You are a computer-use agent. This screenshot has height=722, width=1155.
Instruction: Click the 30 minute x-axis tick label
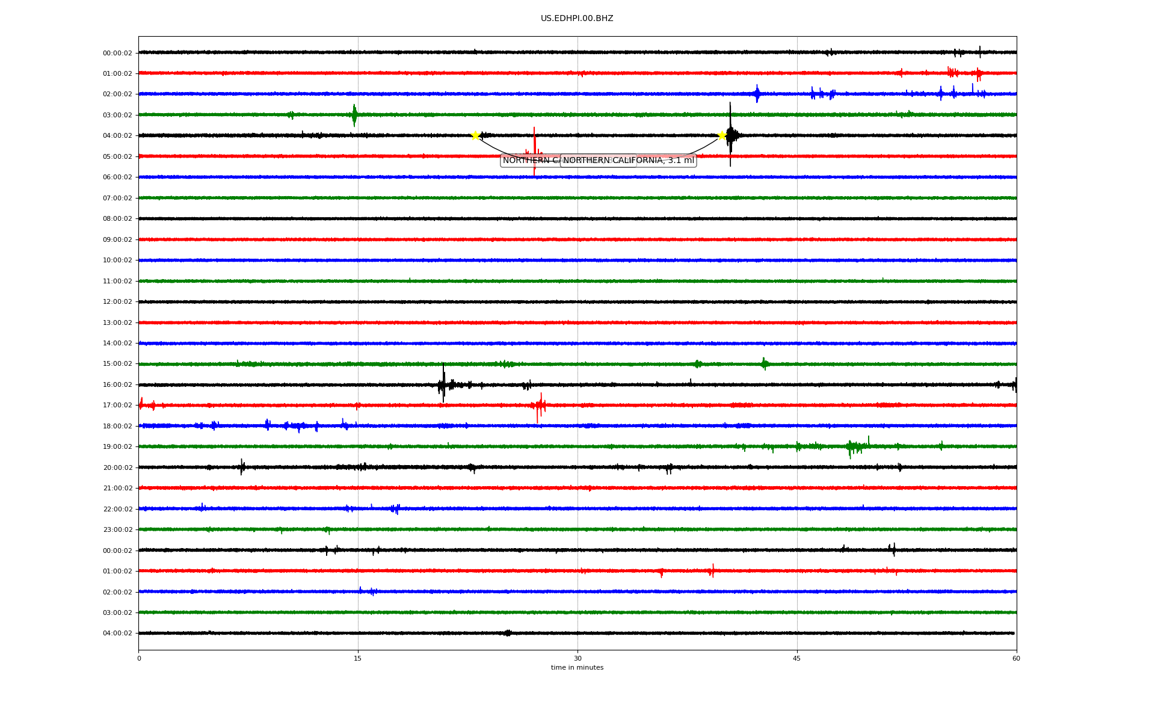[x=577, y=658]
